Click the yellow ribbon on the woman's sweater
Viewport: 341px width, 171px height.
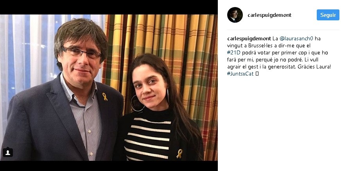[179, 153]
